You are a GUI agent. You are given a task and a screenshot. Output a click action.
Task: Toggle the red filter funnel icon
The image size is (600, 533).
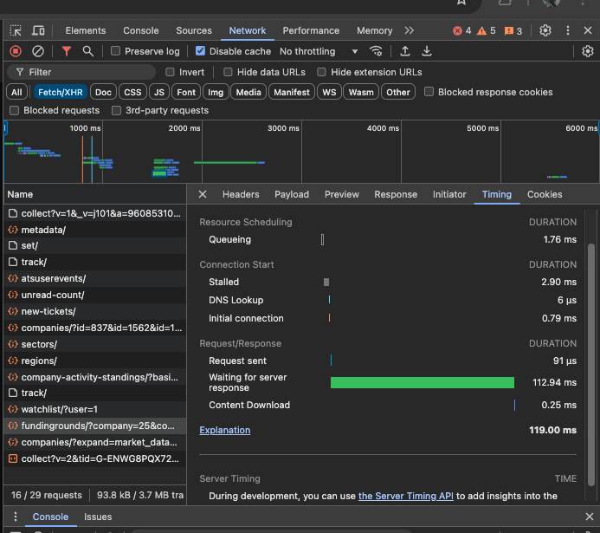pyautogui.click(x=67, y=51)
